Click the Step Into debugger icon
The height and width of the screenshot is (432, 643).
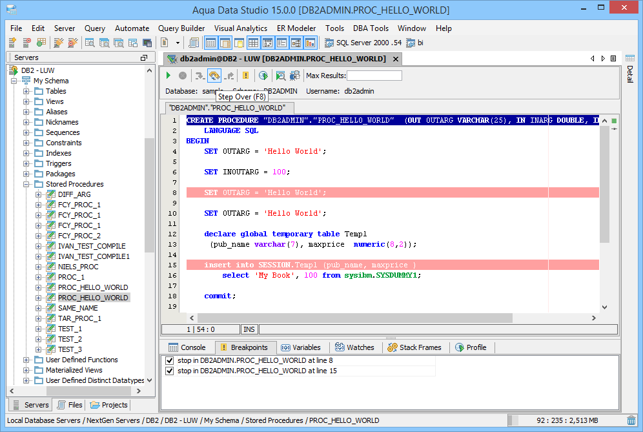[199, 76]
